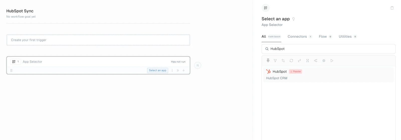Click the pin icon in app filter toolbar

pos(268,61)
